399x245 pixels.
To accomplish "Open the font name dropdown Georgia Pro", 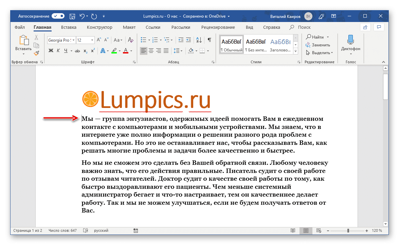I will pos(74,40).
